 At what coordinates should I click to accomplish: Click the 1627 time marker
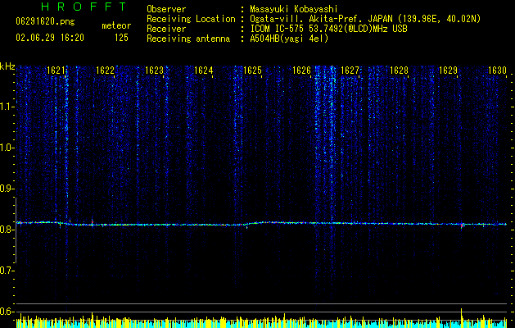[350, 71]
